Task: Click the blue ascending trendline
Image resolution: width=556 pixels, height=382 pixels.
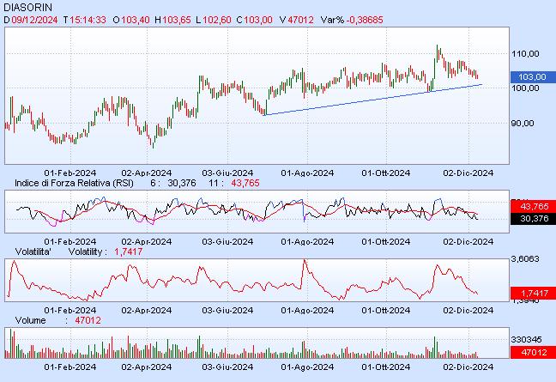Action: (x=372, y=100)
